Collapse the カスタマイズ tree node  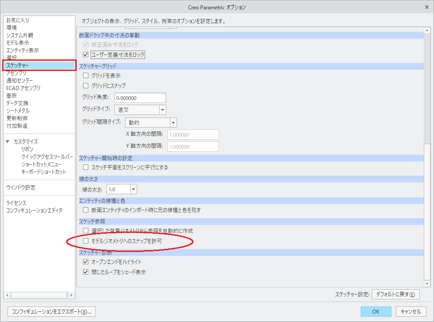tap(8, 142)
